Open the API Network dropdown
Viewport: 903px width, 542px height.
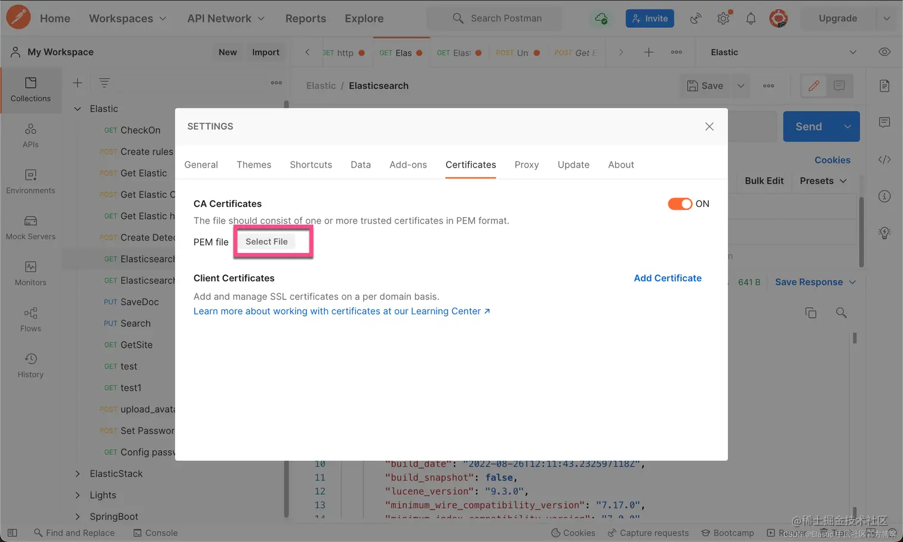(x=226, y=18)
